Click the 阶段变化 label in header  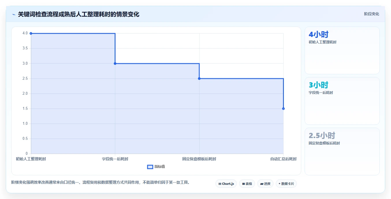[x=371, y=14]
